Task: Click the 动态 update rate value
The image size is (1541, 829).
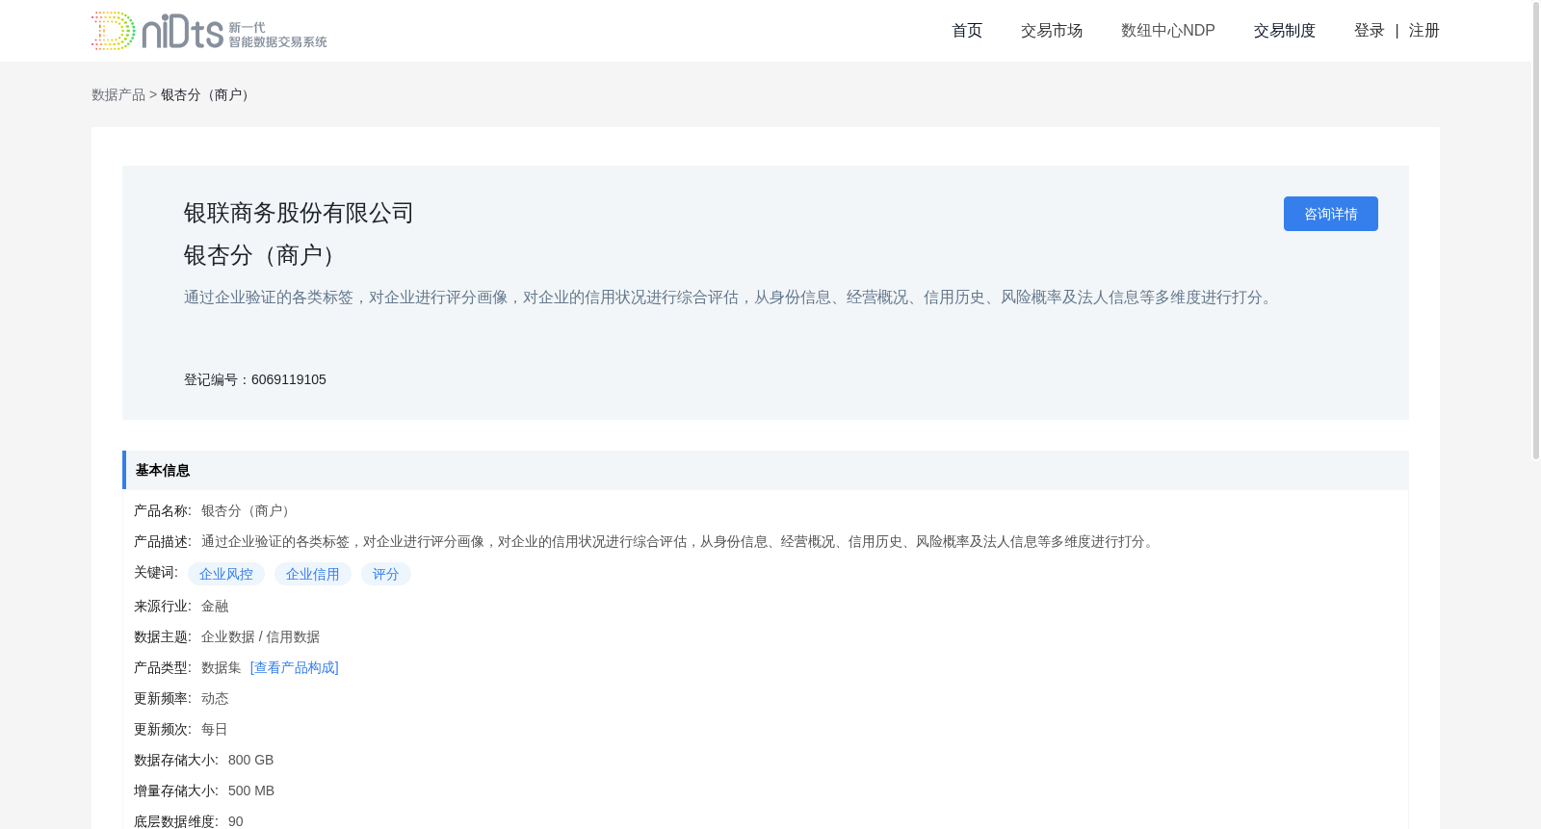Action: tap(215, 698)
